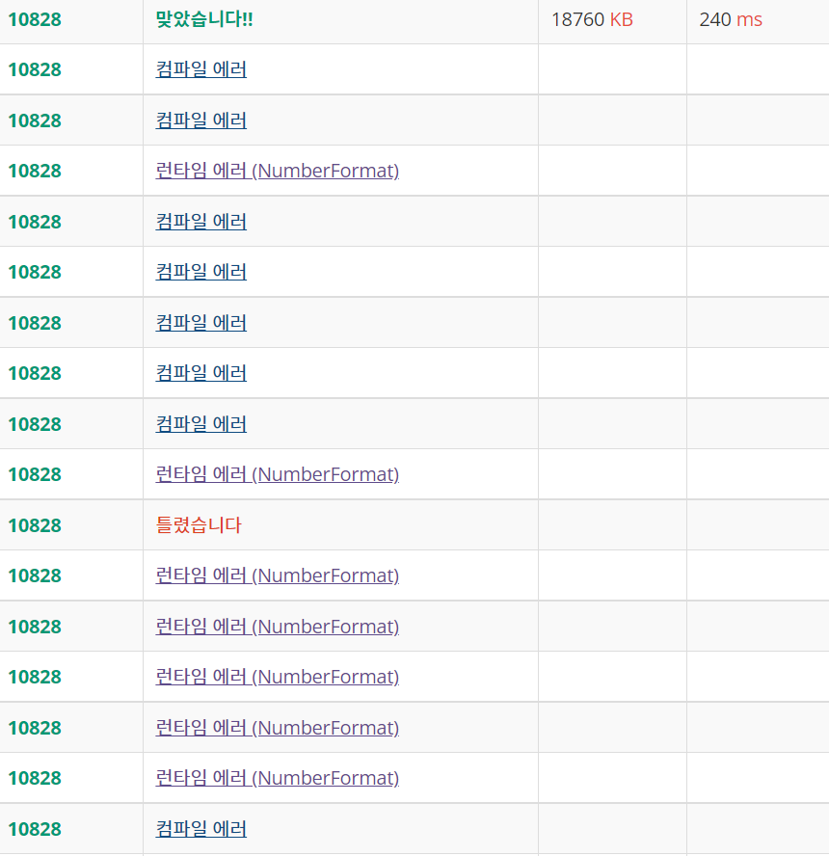Screen dimensions: 829x856
Task: Open the lowest 런타임 에러 (NumberFormat) link
Action: click(278, 777)
